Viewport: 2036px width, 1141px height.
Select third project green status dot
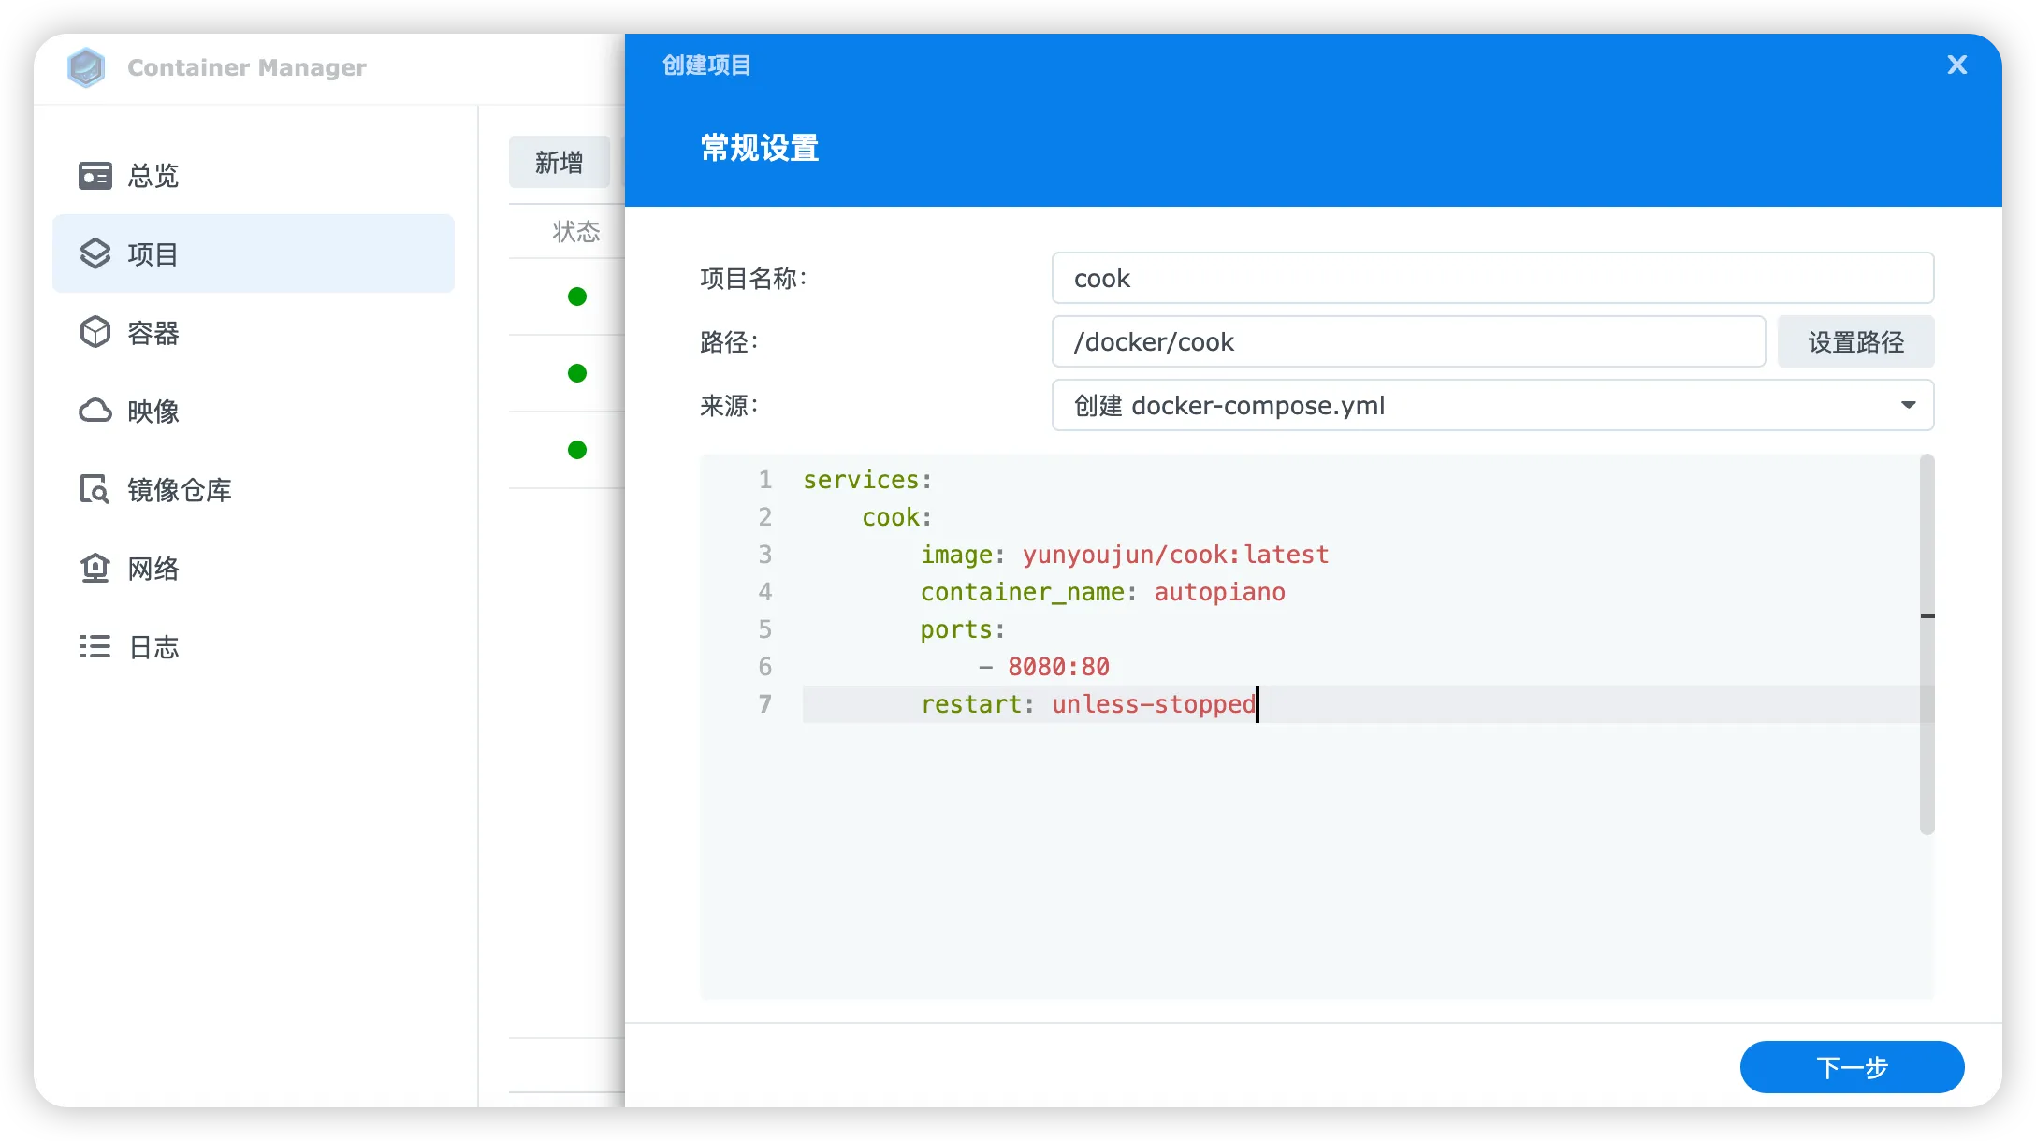coord(577,450)
